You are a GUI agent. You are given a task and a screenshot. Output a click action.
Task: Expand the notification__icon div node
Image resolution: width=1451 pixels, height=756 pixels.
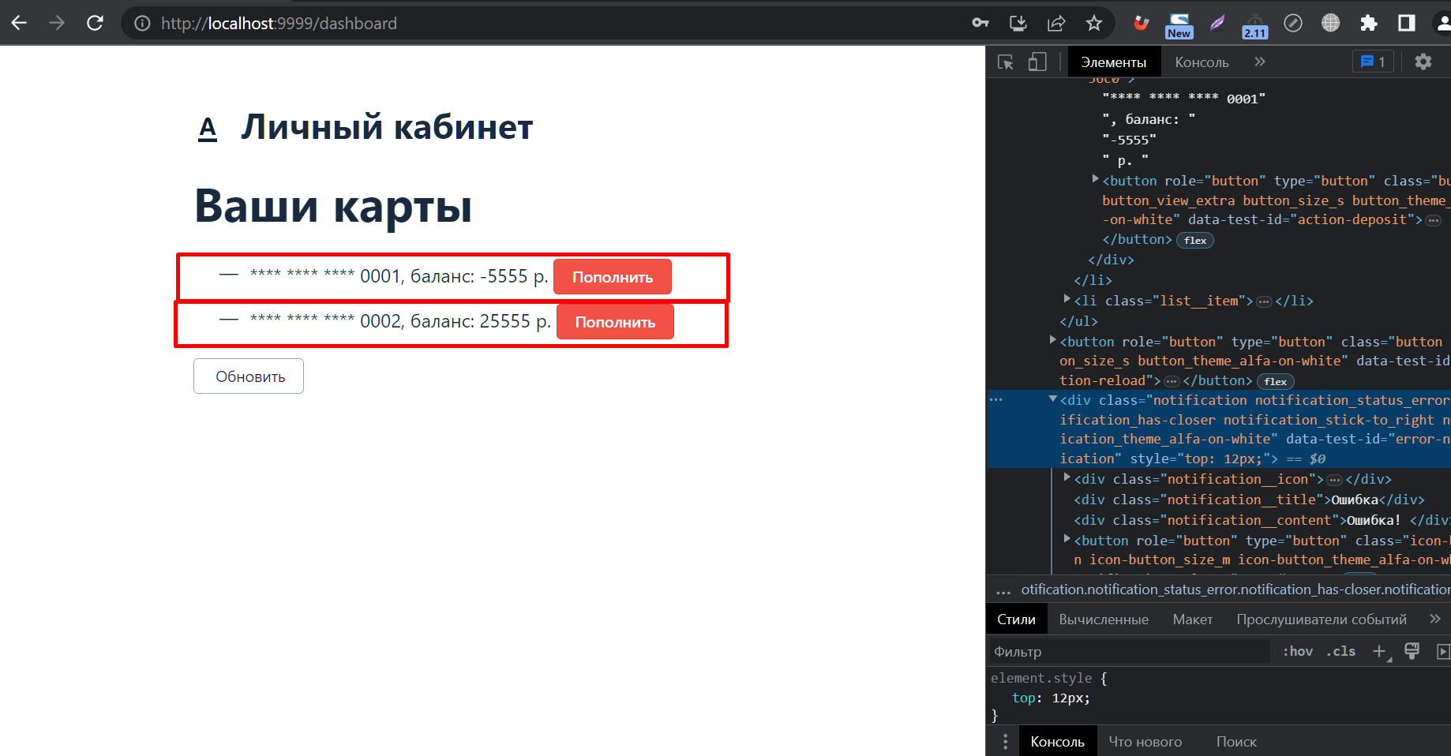tap(1067, 478)
